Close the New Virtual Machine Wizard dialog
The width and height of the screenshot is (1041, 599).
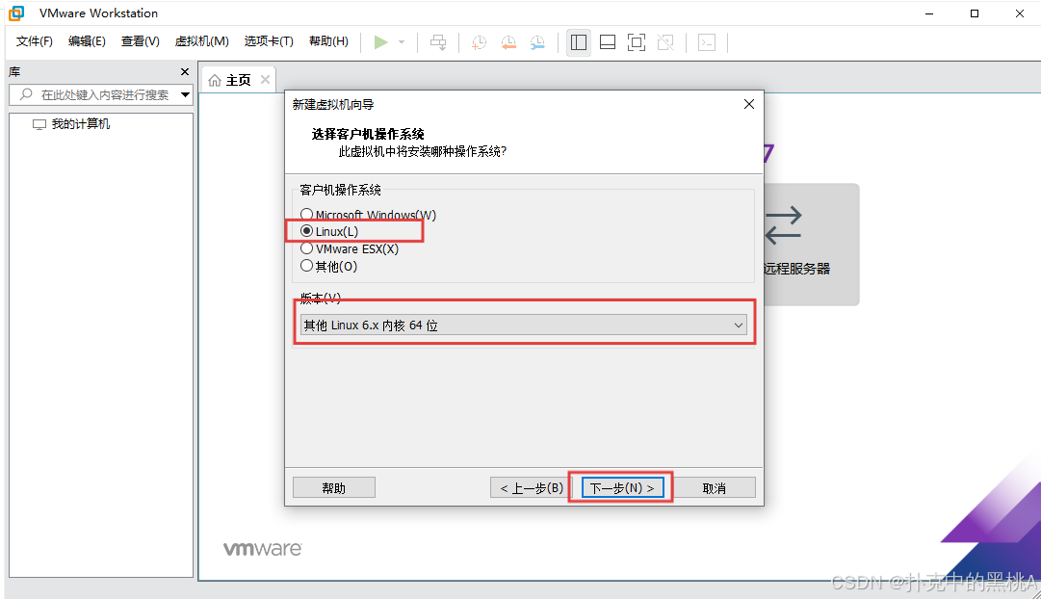[x=749, y=104]
